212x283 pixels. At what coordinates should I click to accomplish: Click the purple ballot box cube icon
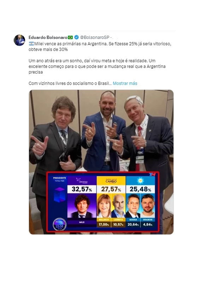click(x=59, y=195)
